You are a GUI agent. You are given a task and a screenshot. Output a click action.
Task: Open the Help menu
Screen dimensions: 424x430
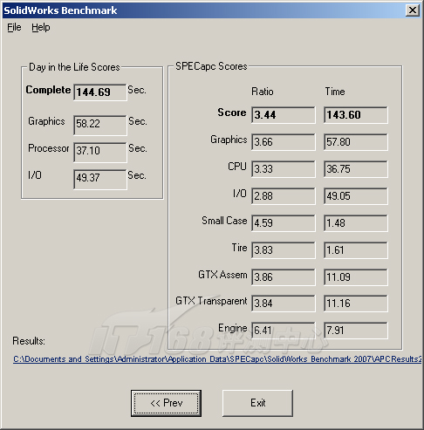tap(41, 27)
